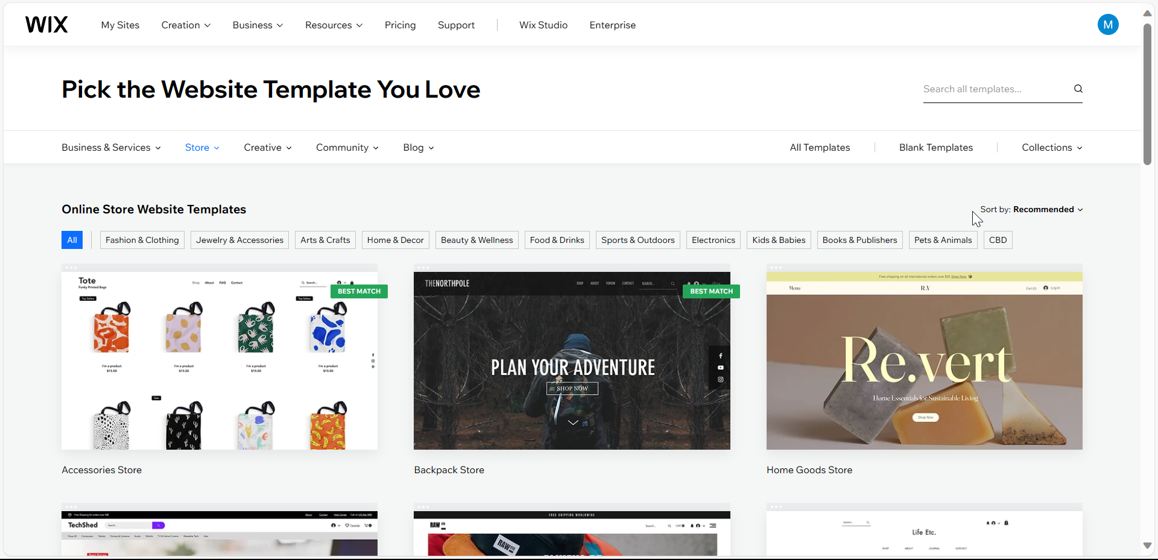Screen dimensions: 1158x560
Task: Open Blank Templates
Action: pos(936,148)
